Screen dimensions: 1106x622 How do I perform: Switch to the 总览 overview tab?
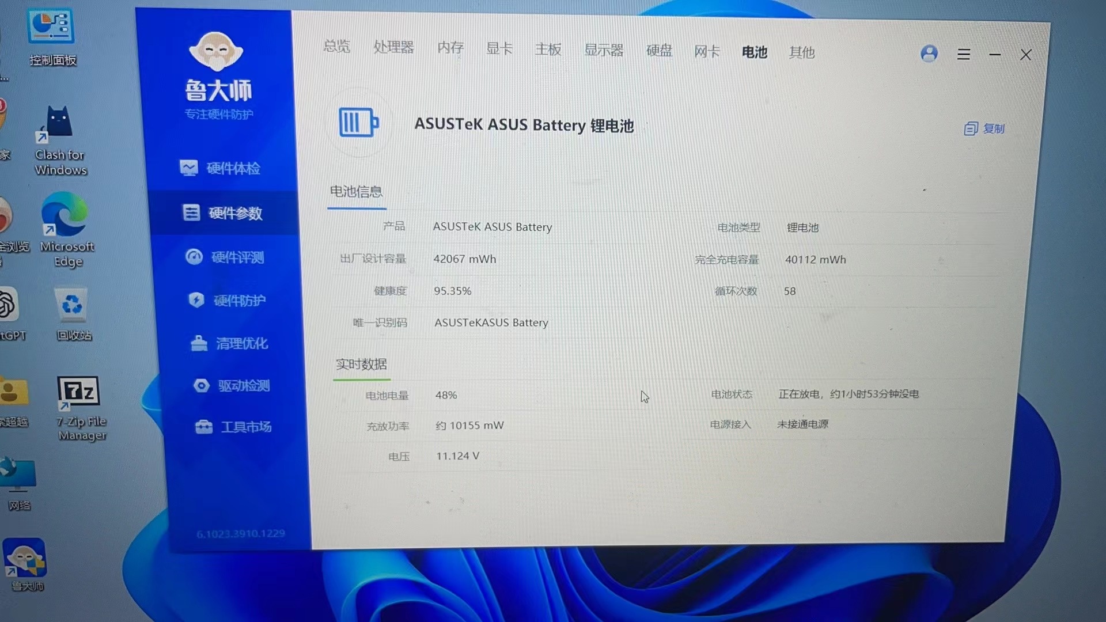336,46
